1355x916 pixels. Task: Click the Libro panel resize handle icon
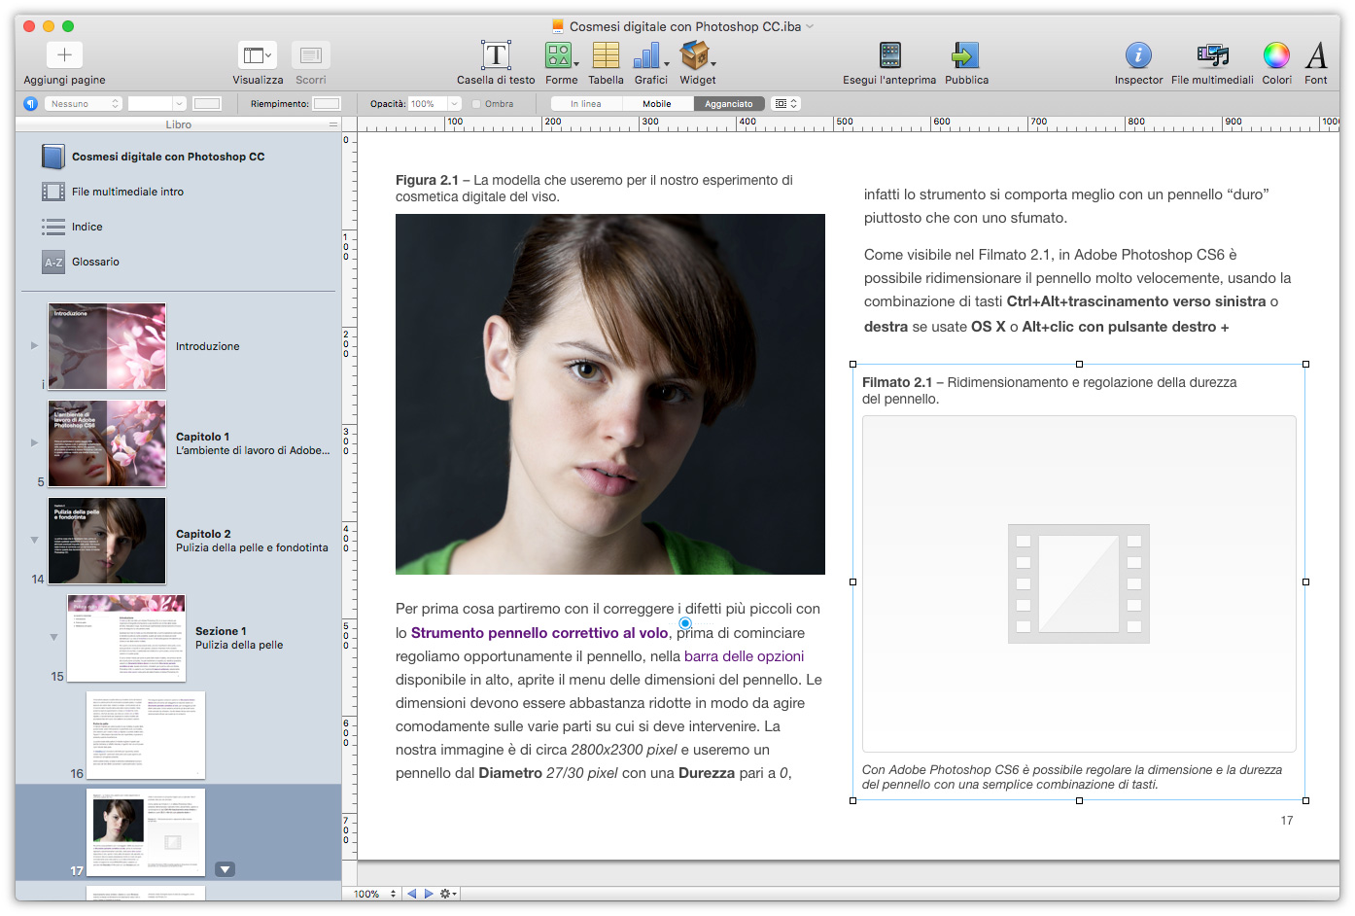click(333, 124)
